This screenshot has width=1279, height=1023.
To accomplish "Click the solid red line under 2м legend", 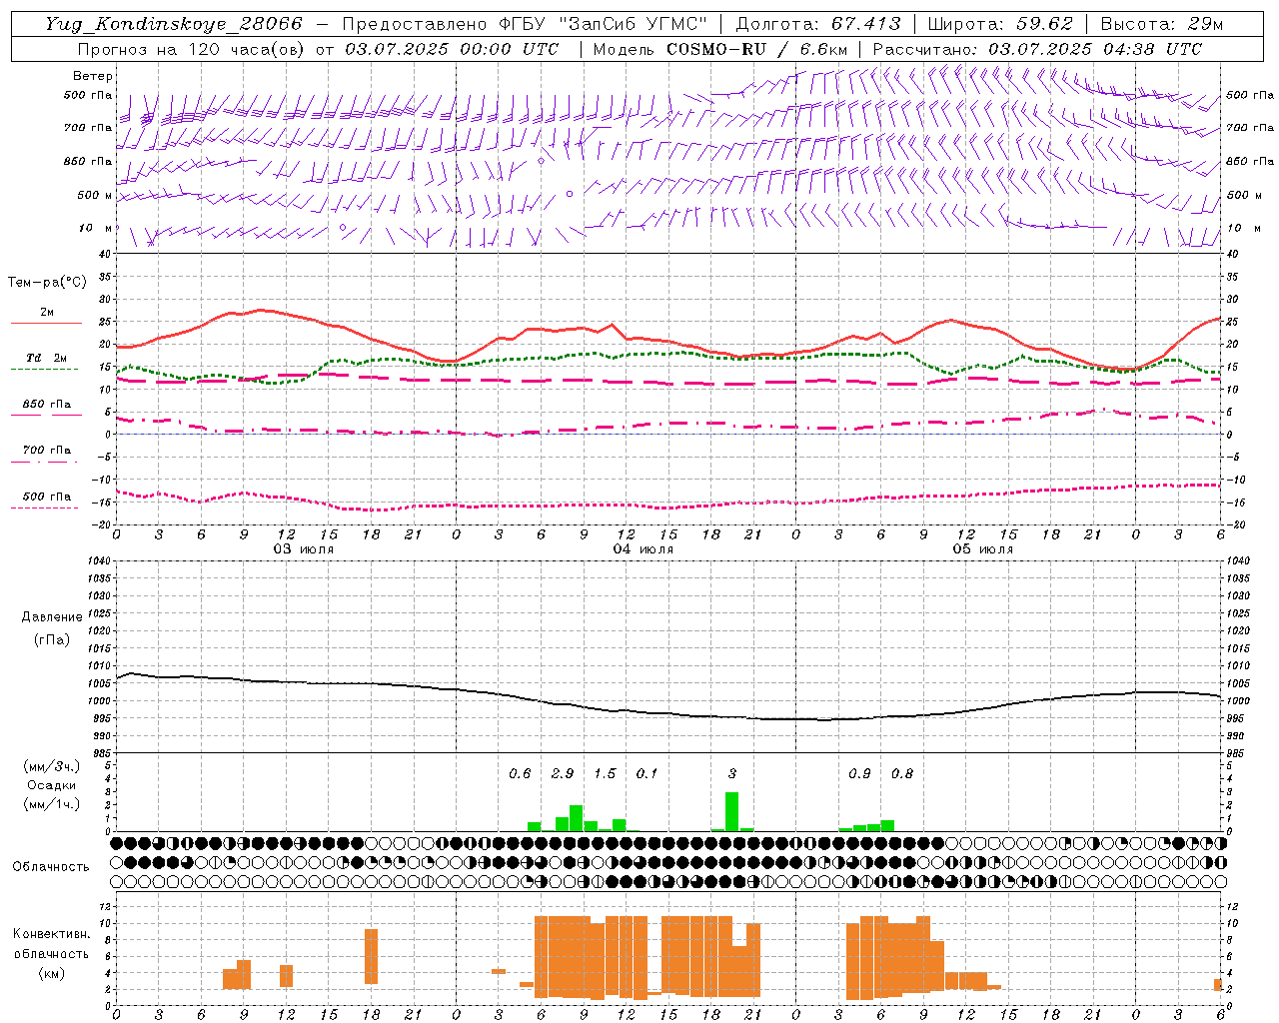I will [x=46, y=324].
